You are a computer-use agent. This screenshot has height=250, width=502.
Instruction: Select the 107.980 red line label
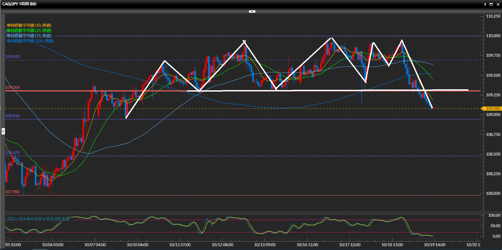point(12,192)
